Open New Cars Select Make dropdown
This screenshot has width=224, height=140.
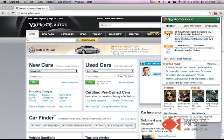coord(54,71)
